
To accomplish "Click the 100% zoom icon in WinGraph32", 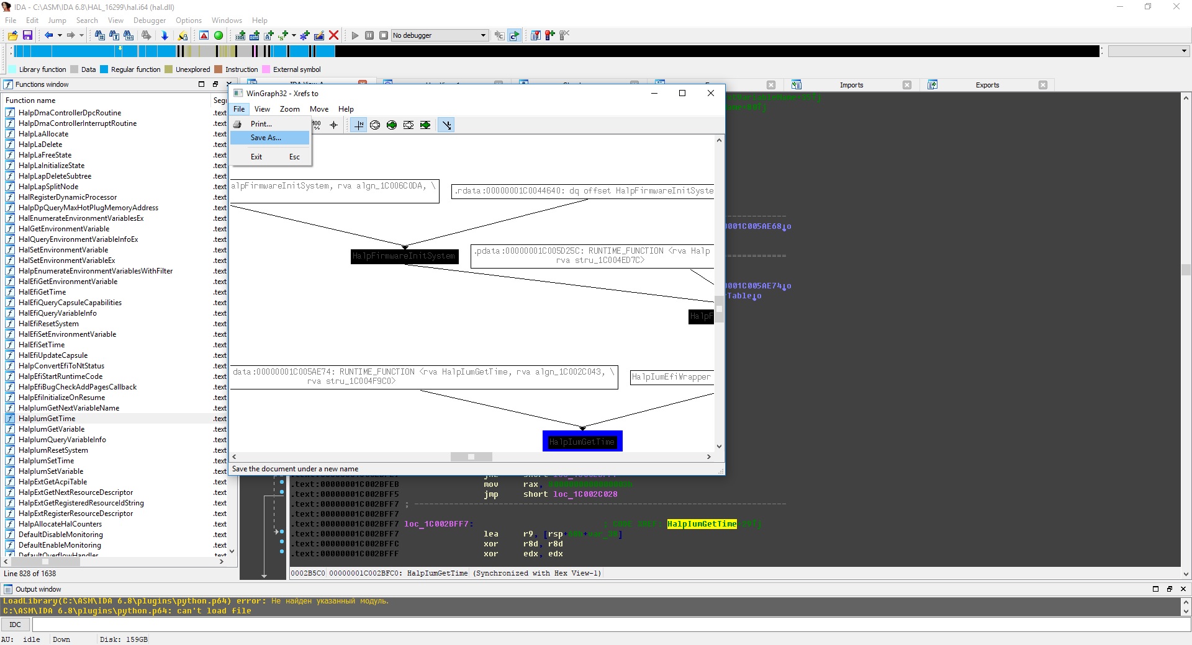I will tap(317, 125).
